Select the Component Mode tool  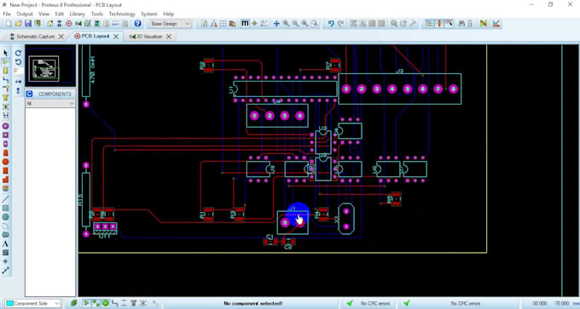tap(6, 62)
